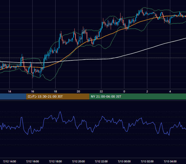Click the 0 hour label on price chart axis

[124, 92]
